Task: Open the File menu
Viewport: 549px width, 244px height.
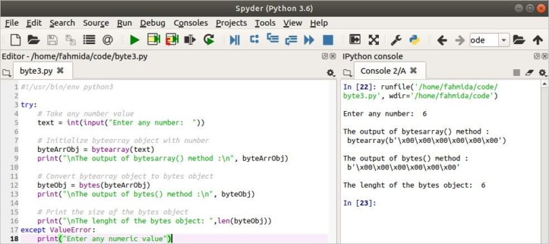Action: 12,23
